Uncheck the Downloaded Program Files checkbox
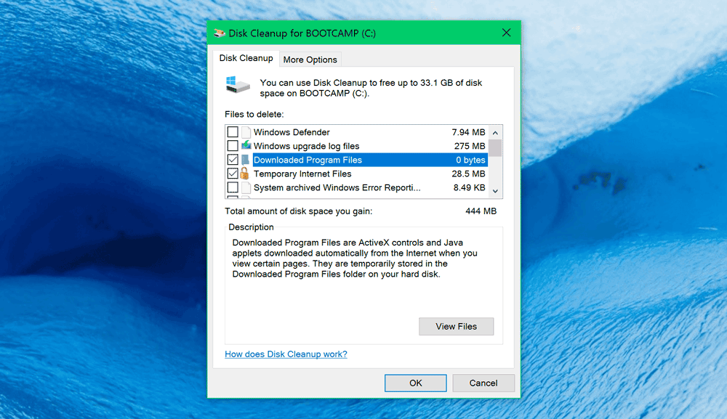727x419 pixels. coord(233,160)
